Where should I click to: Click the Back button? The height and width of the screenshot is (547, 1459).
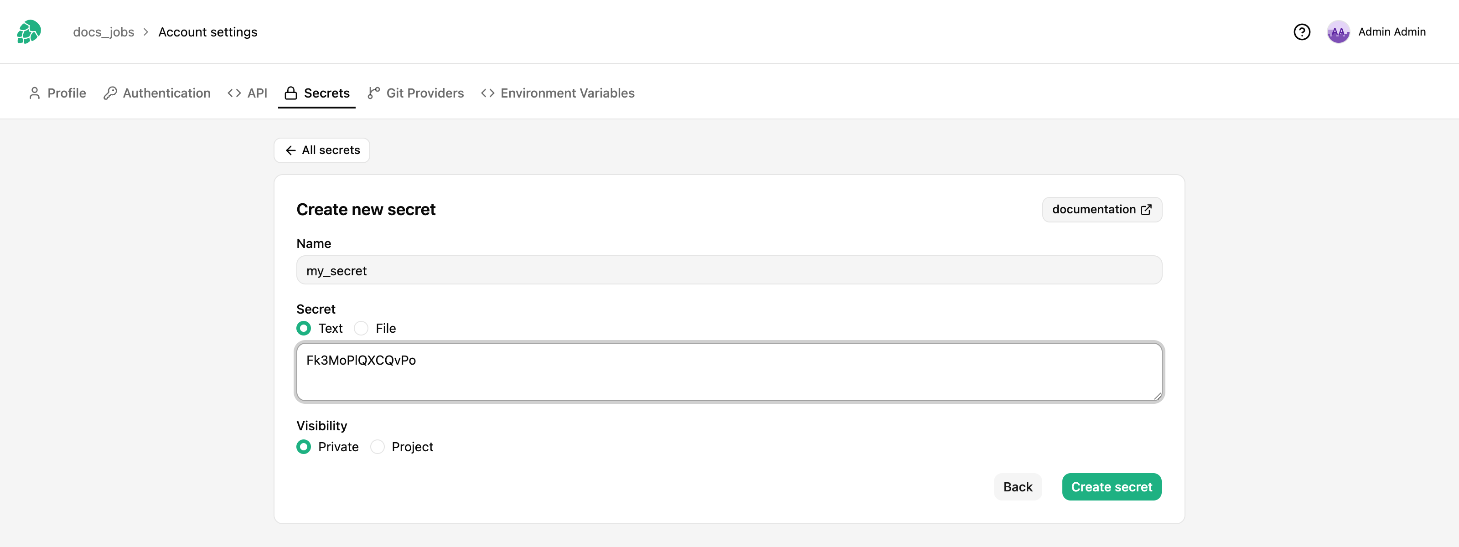[x=1018, y=487]
